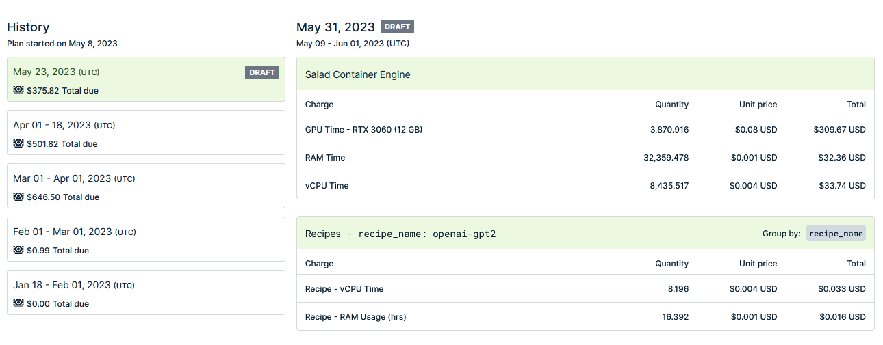Click the money icon beside $0.00 total
This screenshot has height=345, width=883.
click(x=18, y=303)
